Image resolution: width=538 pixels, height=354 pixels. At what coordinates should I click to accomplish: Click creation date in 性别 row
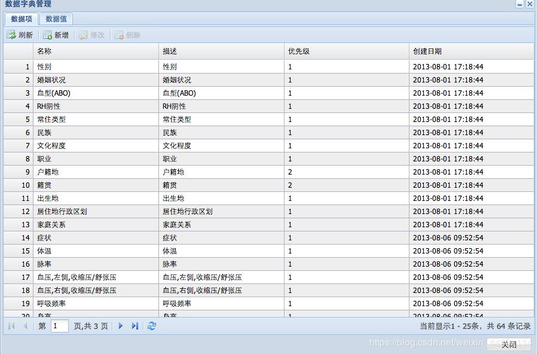coord(472,66)
